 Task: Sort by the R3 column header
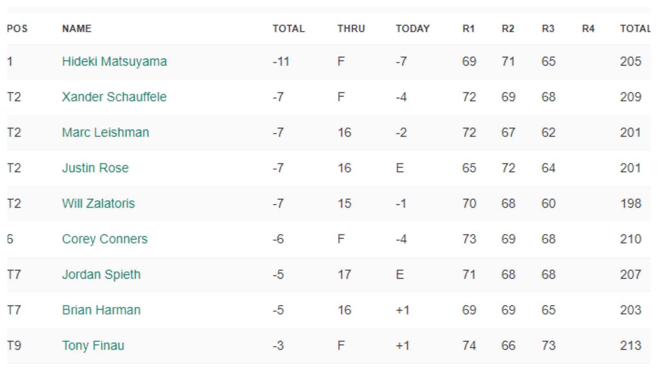point(548,29)
